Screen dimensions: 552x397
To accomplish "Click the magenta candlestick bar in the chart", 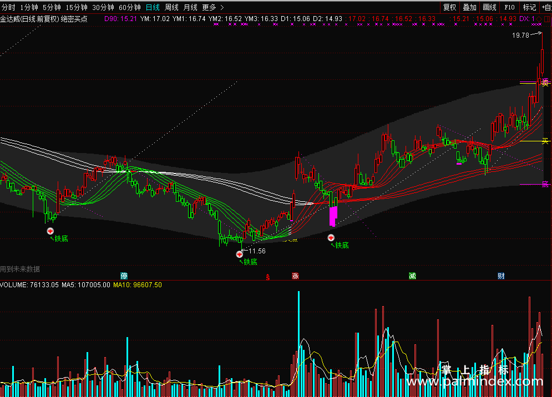I will pyautogui.click(x=333, y=216).
